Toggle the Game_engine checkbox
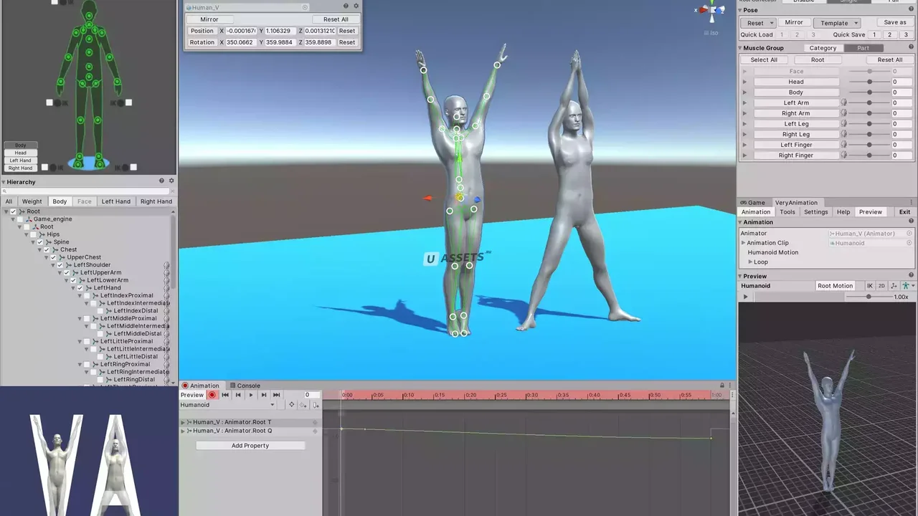 tap(20, 219)
